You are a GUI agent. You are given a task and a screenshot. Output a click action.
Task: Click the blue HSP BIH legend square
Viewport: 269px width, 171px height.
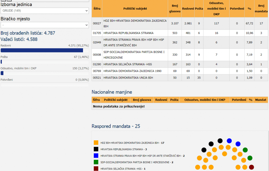coord(96,156)
